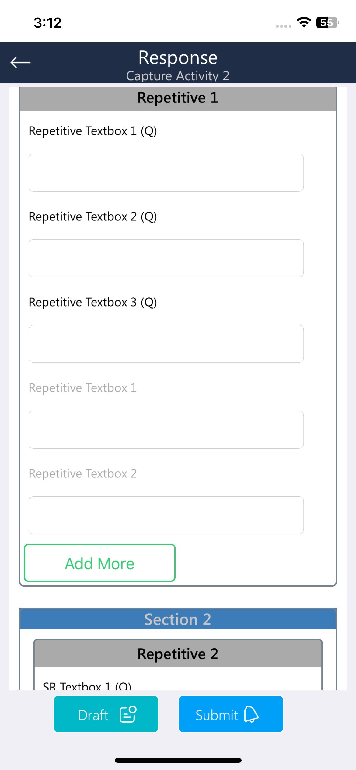Viewport: 356px width, 770px height.
Task: Tap the Capture Activity 2 subtitle
Action: pyautogui.click(x=178, y=76)
